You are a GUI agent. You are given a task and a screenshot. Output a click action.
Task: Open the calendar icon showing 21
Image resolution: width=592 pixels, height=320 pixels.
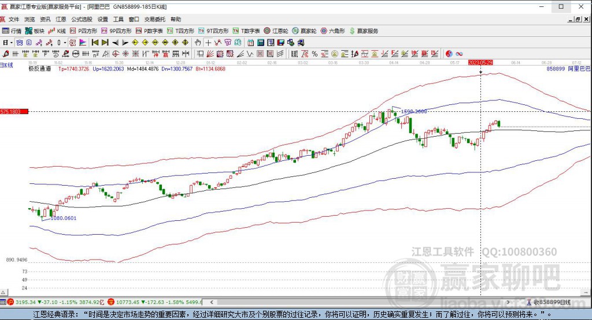tap(251, 43)
